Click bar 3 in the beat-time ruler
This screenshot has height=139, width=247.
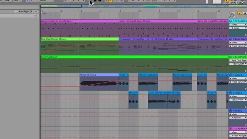tap(81, 11)
